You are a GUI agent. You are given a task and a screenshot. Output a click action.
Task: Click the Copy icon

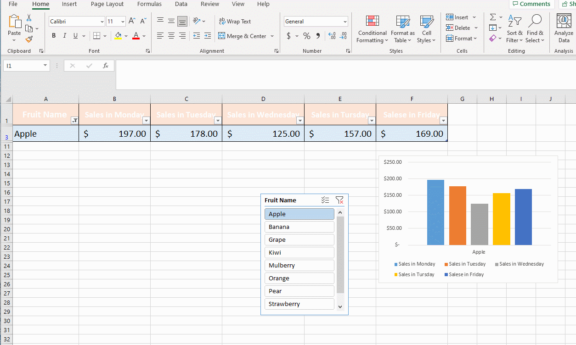point(29,28)
